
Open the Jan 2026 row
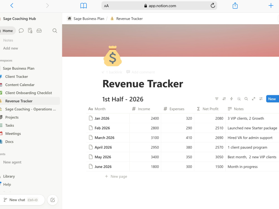pos(102,118)
